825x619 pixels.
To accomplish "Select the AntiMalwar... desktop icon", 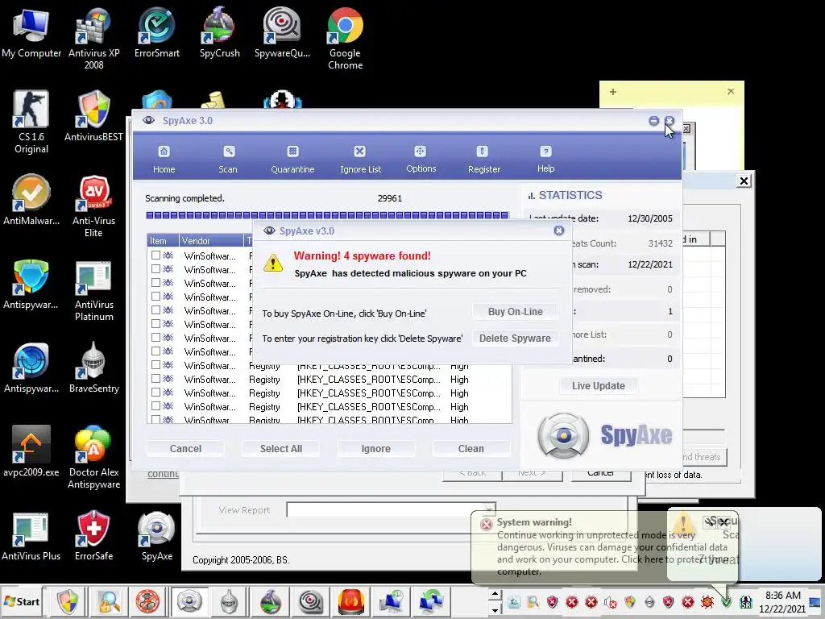I will 31,200.
